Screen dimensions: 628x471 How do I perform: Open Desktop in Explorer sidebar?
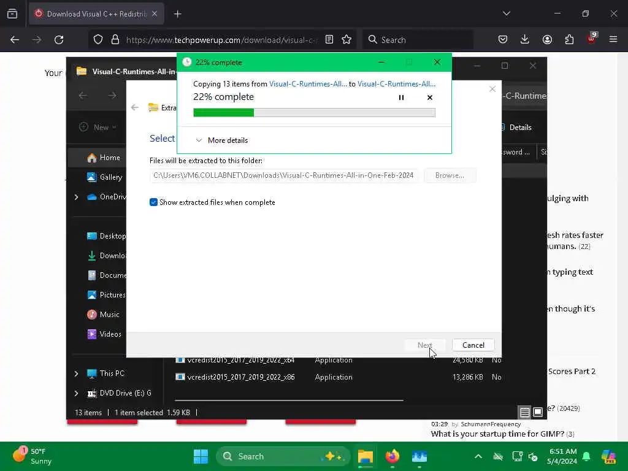[105, 236]
